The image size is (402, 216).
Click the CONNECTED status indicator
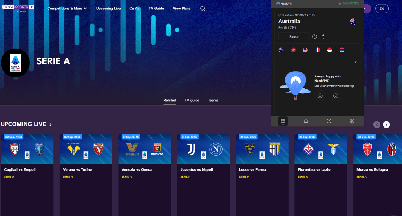349,4
